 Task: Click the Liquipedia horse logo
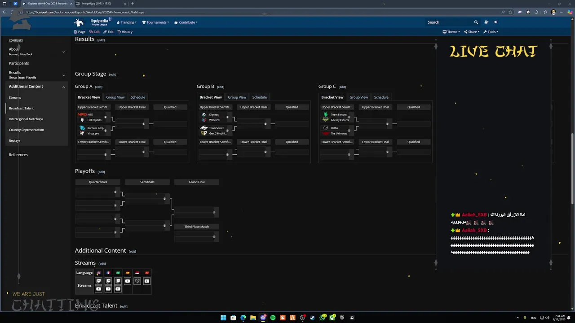79,22
